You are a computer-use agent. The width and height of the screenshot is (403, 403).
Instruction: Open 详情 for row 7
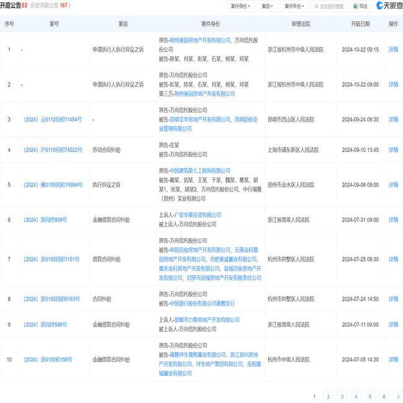(393, 259)
